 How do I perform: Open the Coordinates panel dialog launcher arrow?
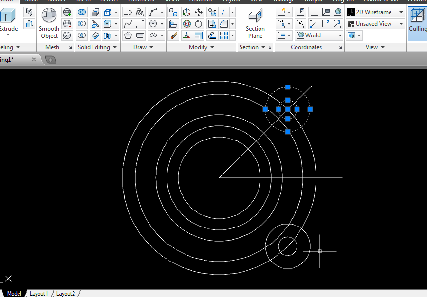[x=340, y=47]
